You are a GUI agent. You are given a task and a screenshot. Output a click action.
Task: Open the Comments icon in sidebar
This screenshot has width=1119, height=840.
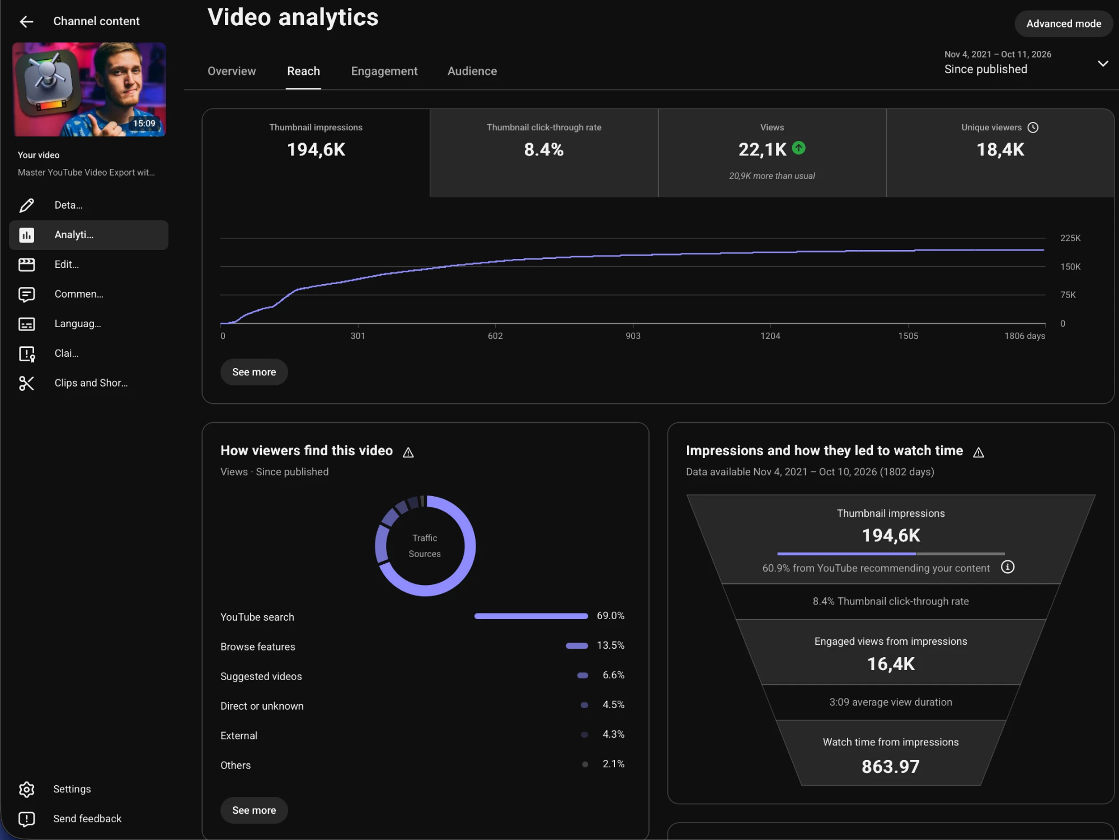tap(26, 294)
